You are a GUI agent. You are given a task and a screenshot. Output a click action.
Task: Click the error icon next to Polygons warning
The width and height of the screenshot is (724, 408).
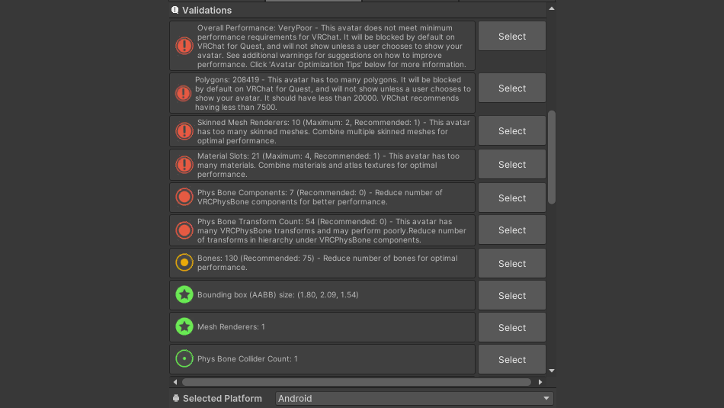(184, 93)
